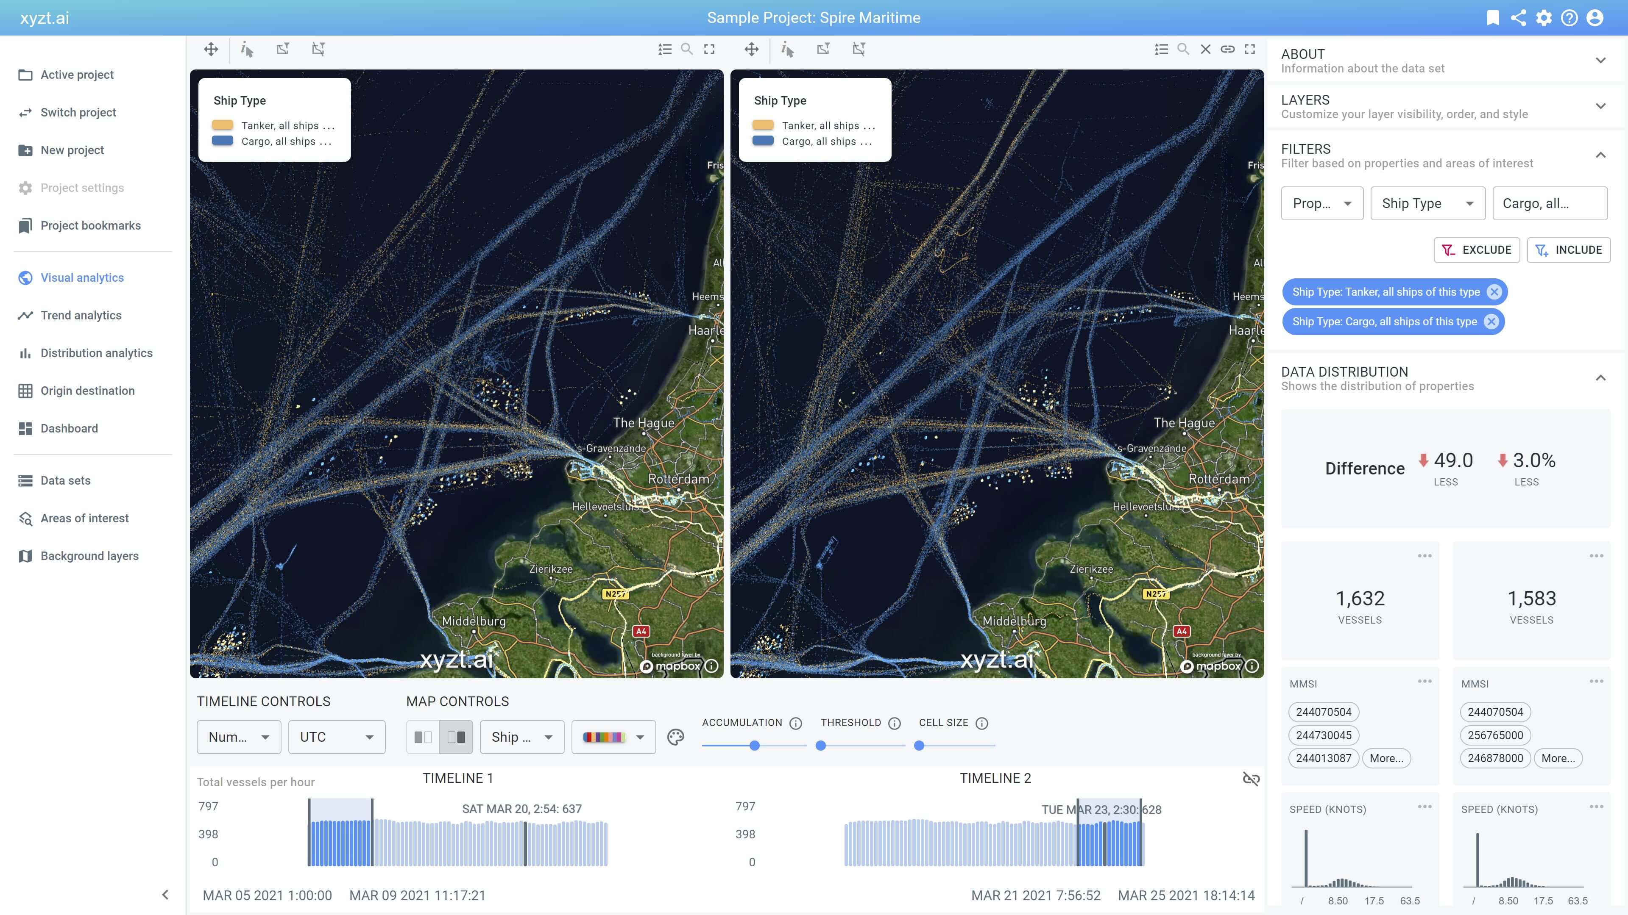The height and width of the screenshot is (915, 1628).
Task: Click the Cell Size slider handle
Action: (x=920, y=746)
